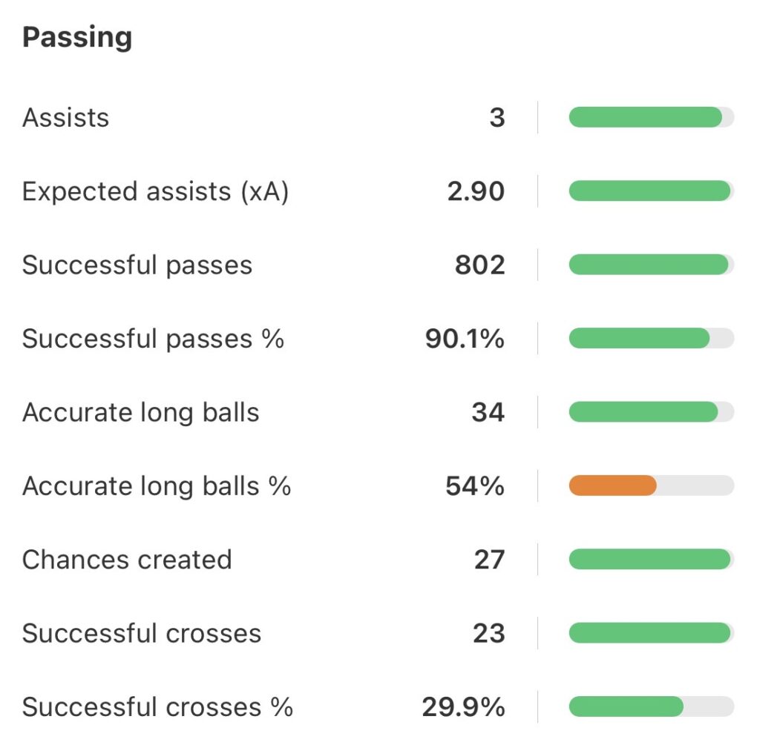Click the green Assists progress bar
The width and height of the screenshot is (760, 745).
coord(645,117)
